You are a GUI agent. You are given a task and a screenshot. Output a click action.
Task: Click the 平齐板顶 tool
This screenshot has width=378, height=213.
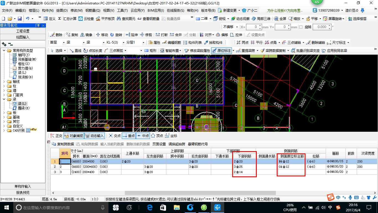pos(105,19)
